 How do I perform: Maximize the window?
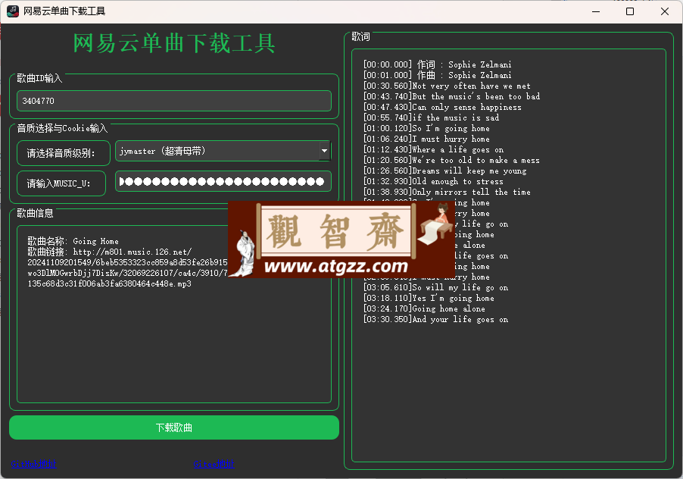click(630, 11)
